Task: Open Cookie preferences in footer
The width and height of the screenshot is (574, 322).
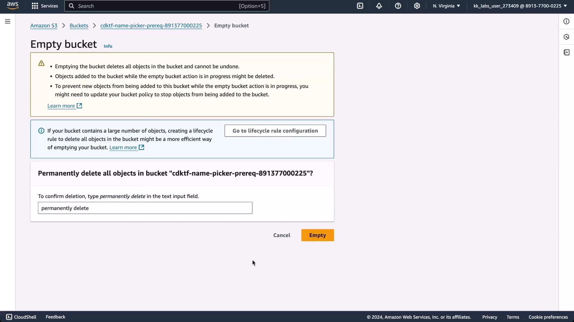Action: 548,317
